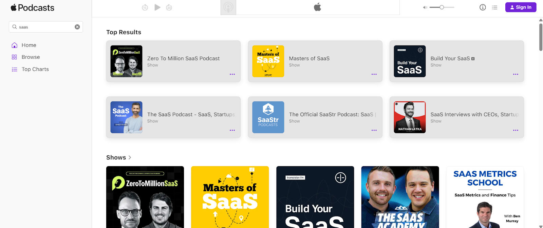Screen dimensions: 543x228
Task: Open more options for Zero To Million SaaS
Action: click(232, 74)
